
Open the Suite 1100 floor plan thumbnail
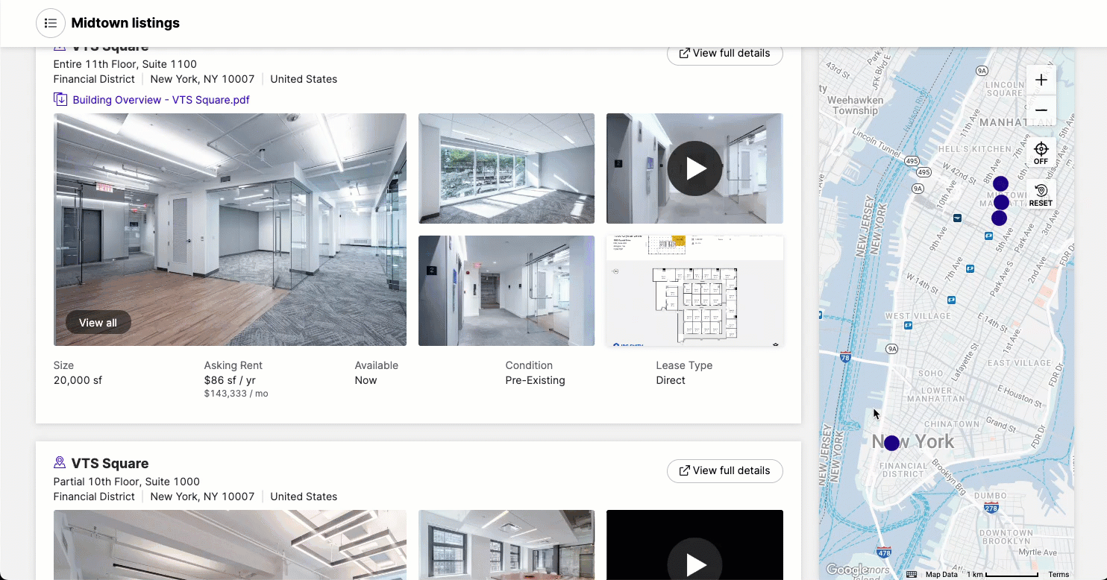[694, 291]
